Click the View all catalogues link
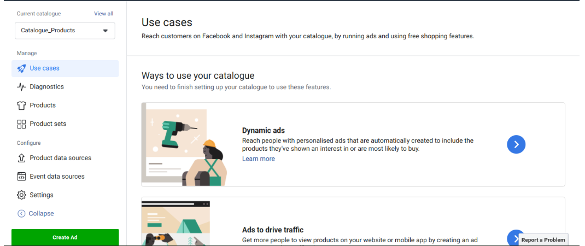 coord(103,14)
